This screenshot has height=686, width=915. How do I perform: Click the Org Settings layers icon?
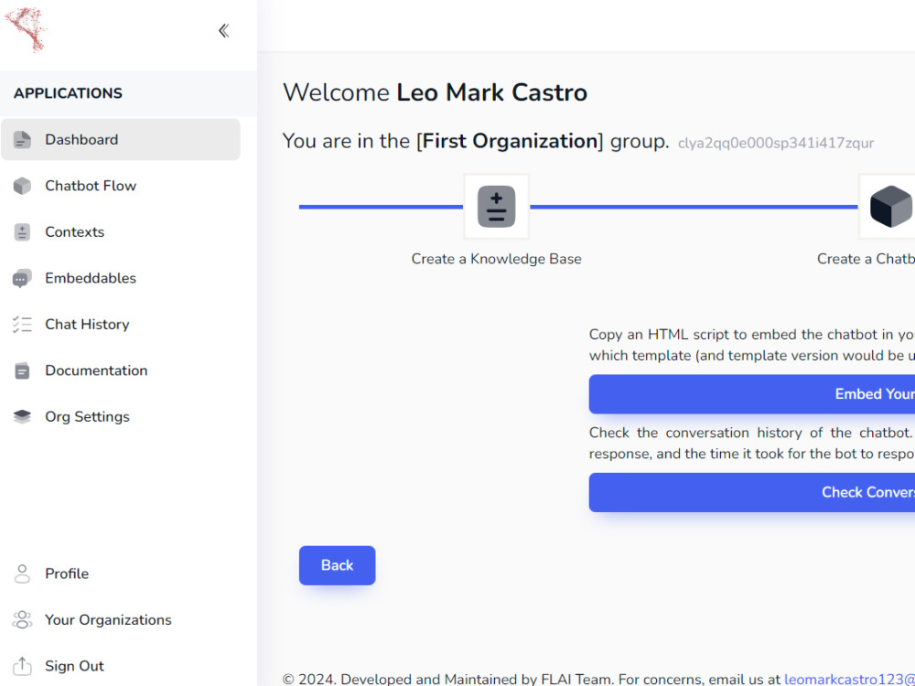(22, 416)
